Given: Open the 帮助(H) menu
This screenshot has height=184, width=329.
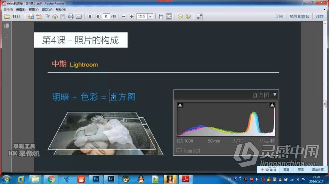Looking at the screenshot, I should [x=61, y=9].
